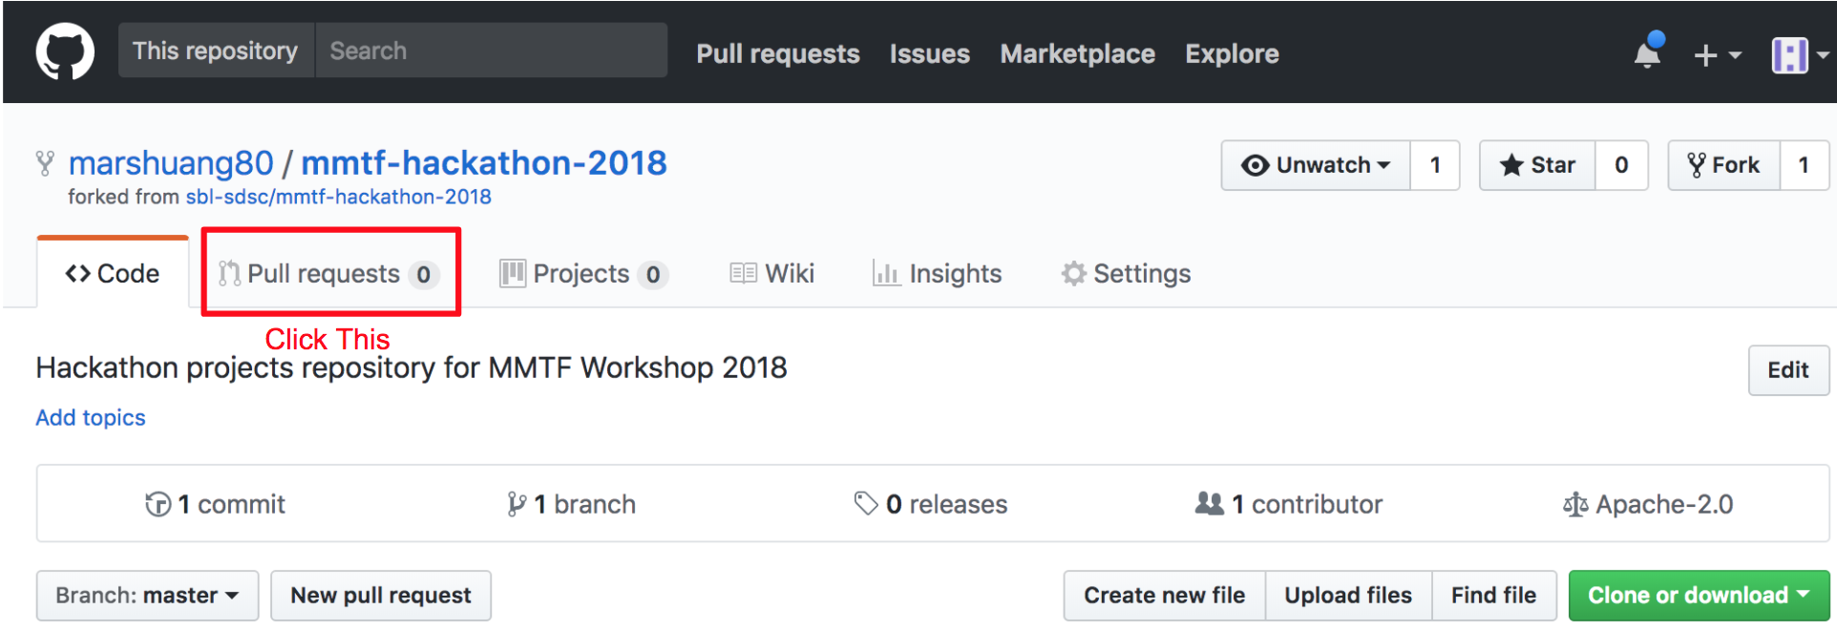View the 1 commit history
This screenshot has width=1837, height=630.
tap(215, 504)
